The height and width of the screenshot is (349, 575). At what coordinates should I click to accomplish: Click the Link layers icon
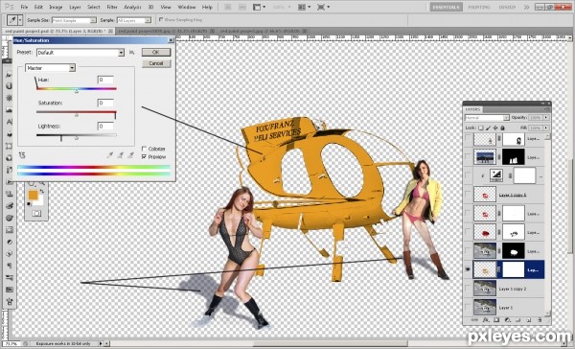tap(474, 320)
